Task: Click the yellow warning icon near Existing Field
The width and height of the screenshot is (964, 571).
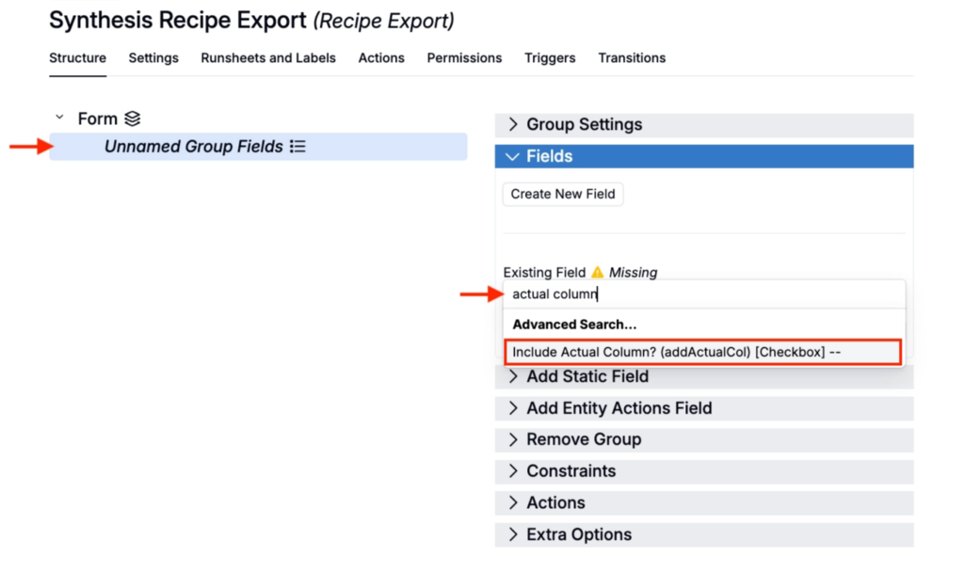Action: (x=597, y=272)
